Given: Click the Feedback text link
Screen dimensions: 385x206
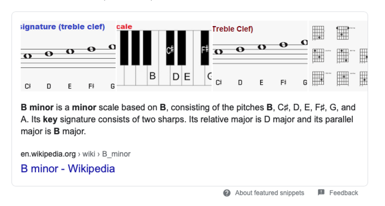Looking at the screenshot, I should click(x=343, y=193).
